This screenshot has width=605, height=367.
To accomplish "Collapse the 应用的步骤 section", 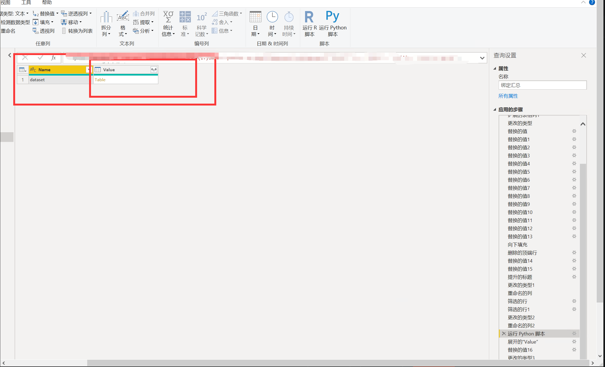I will point(495,110).
